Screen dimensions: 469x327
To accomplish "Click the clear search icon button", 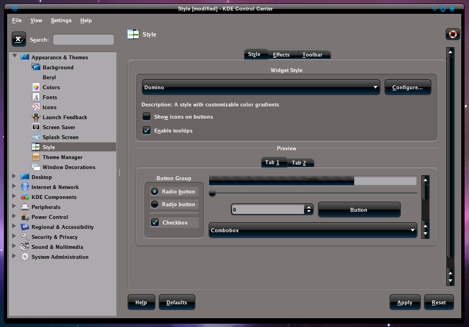I will [x=19, y=39].
